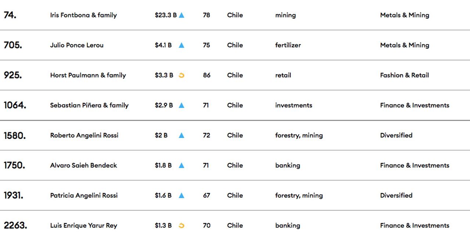Open Patricia Angelini Rossi's profile
Image resolution: width=470 pixels, height=240 pixels.
click(x=84, y=196)
